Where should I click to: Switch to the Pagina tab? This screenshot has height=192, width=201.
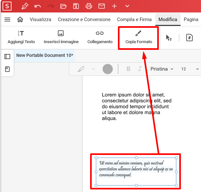pyautogui.click(x=191, y=19)
